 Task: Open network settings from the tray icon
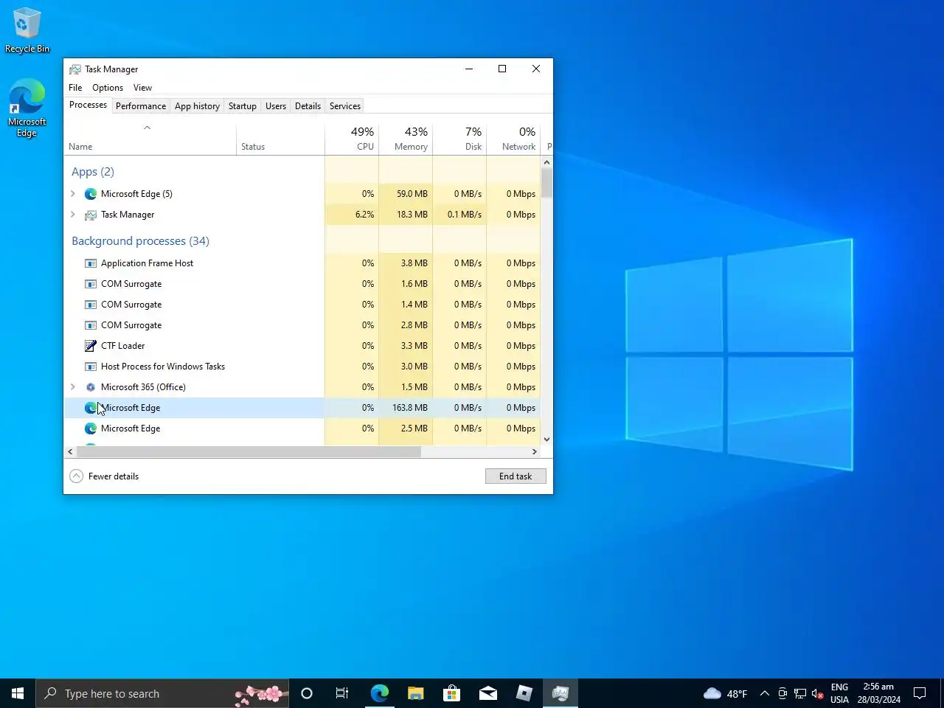(800, 693)
